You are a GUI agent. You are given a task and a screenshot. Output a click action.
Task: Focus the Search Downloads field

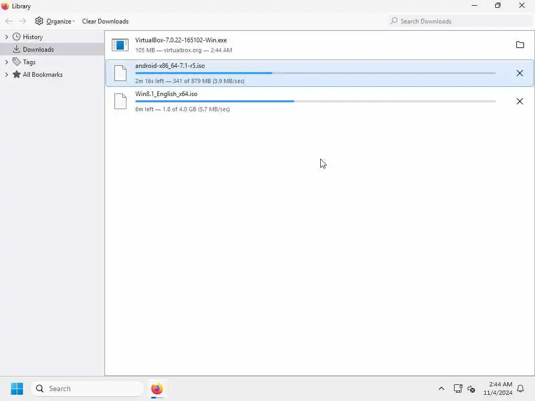(460, 21)
